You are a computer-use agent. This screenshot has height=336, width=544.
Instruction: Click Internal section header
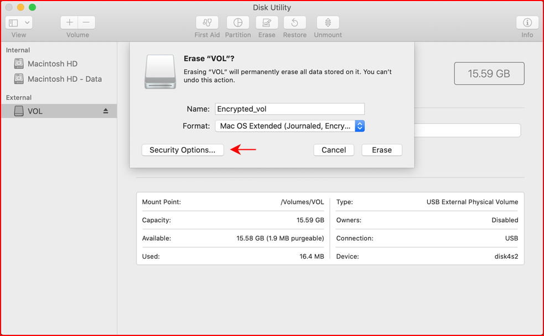pos(18,50)
